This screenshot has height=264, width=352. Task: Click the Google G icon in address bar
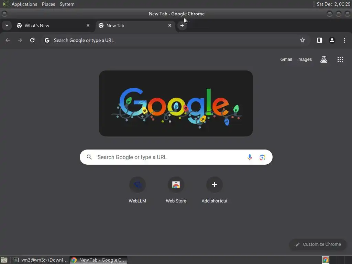(x=47, y=41)
